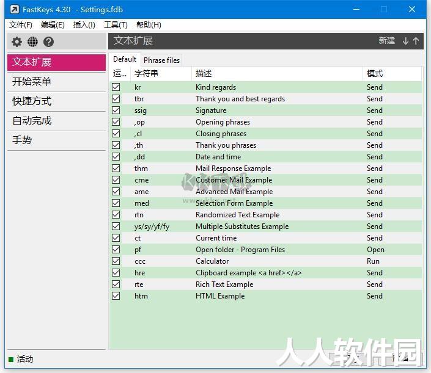
Task: Sort by the 描述 column header
Action: (277, 73)
